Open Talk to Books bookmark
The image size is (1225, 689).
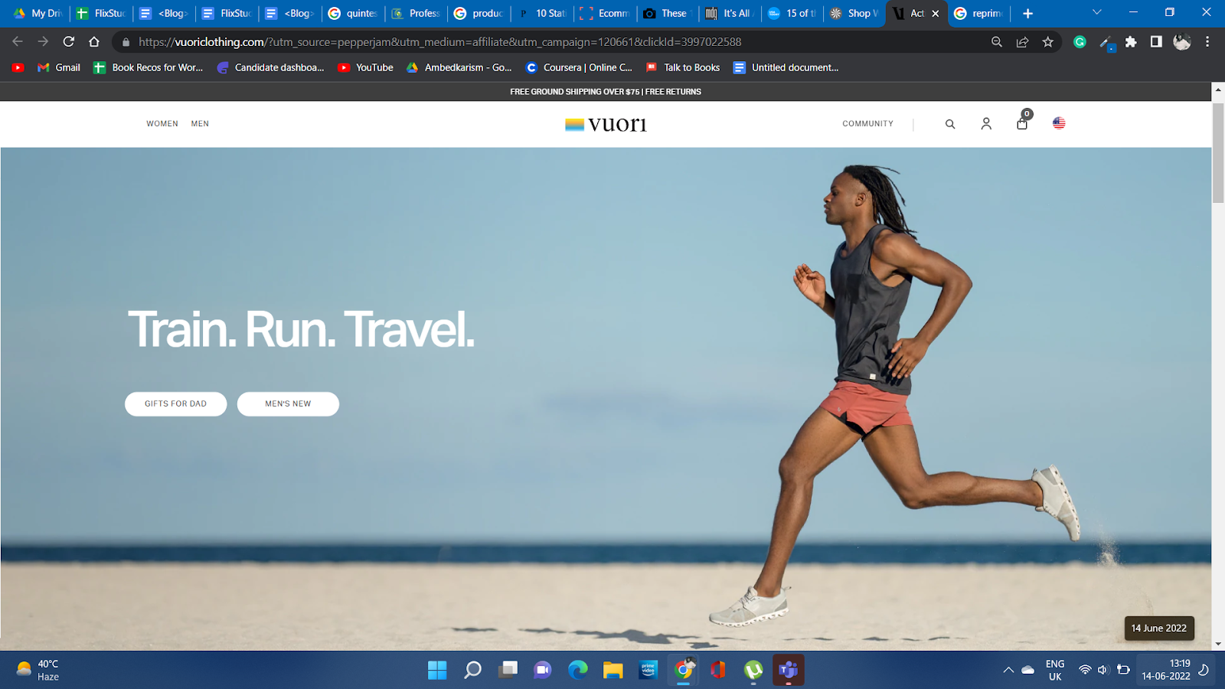683,67
